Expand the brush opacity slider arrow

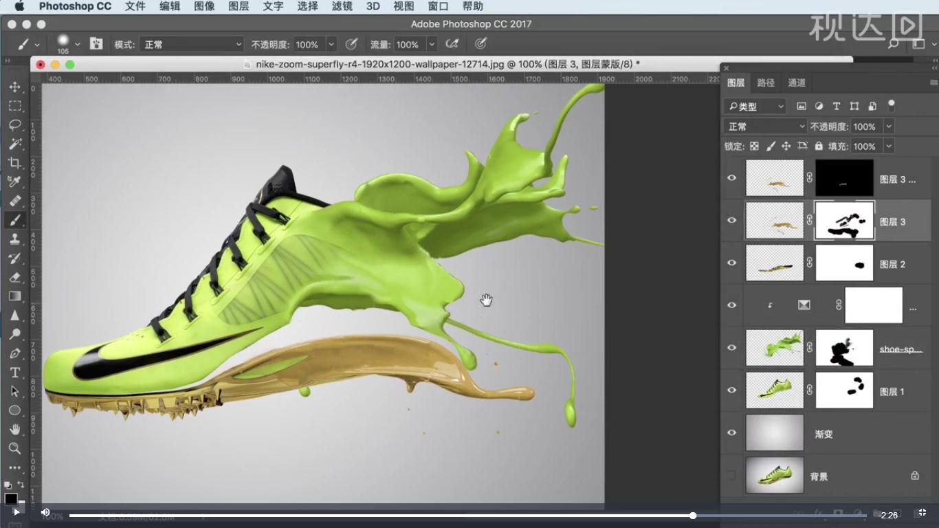tap(331, 44)
